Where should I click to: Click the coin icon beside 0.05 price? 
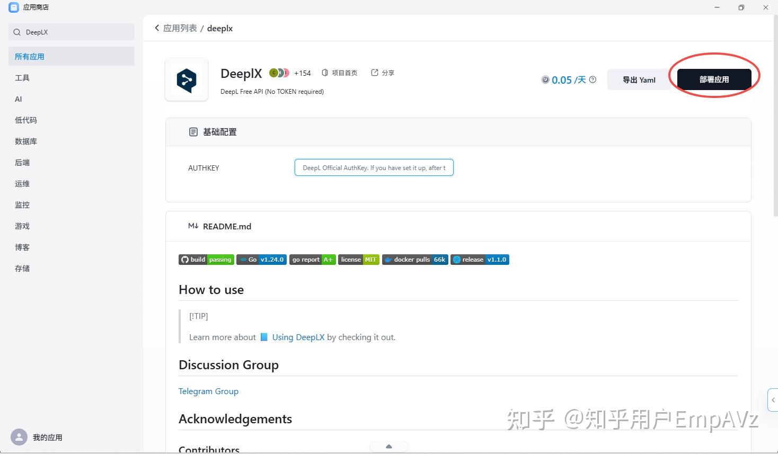[x=545, y=79]
